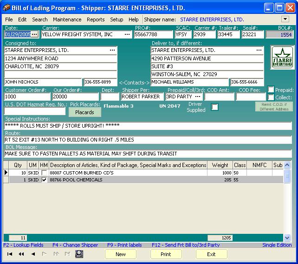Click the phone field 336-555-6666
Viewport: 298px width, 264px height.
click(x=247, y=82)
